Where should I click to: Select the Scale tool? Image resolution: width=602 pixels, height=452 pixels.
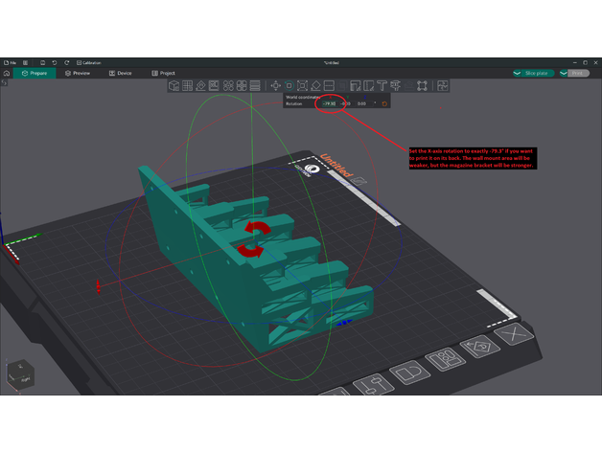(302, 86)
